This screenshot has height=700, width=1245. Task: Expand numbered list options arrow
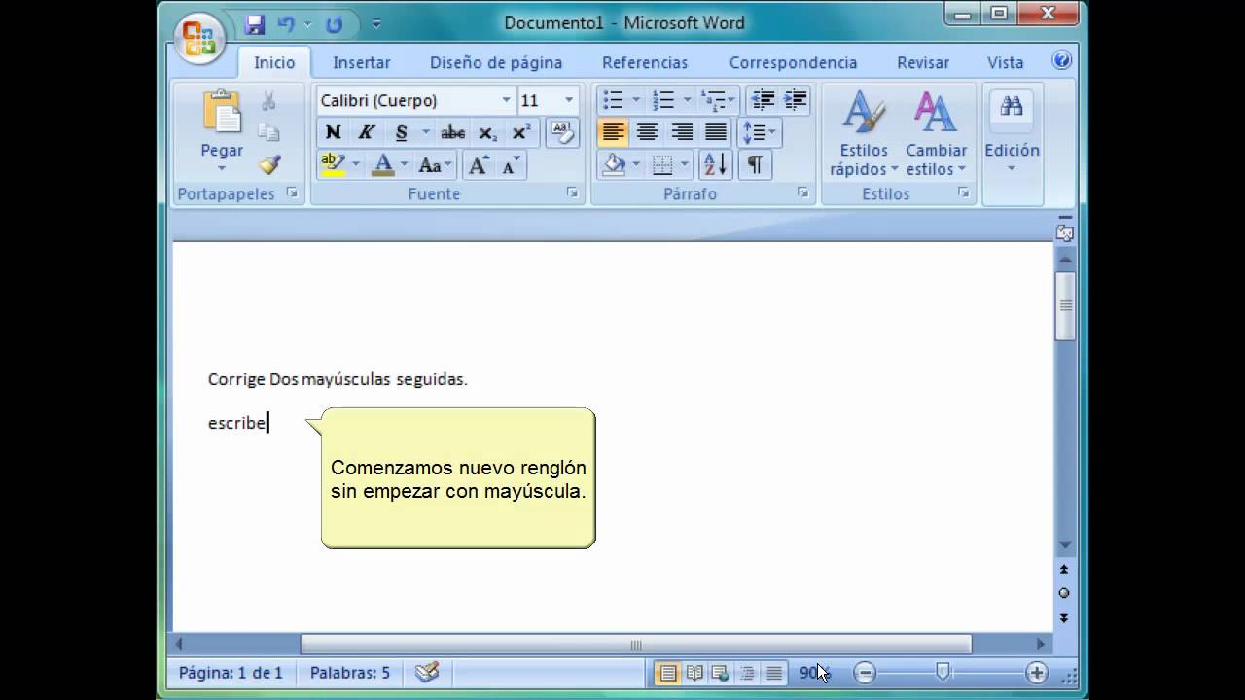687,100
